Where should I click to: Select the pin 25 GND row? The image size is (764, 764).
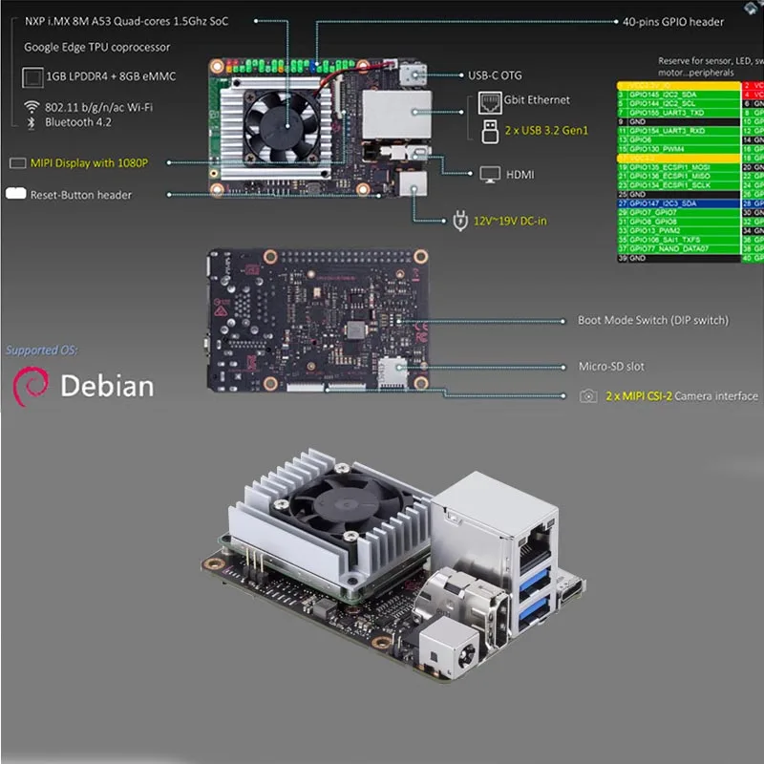(679, 195)
